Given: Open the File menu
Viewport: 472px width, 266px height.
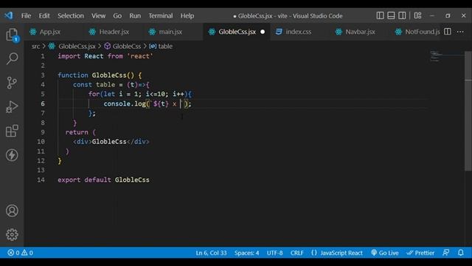Looking at the screenshot, I should point(27,16).
